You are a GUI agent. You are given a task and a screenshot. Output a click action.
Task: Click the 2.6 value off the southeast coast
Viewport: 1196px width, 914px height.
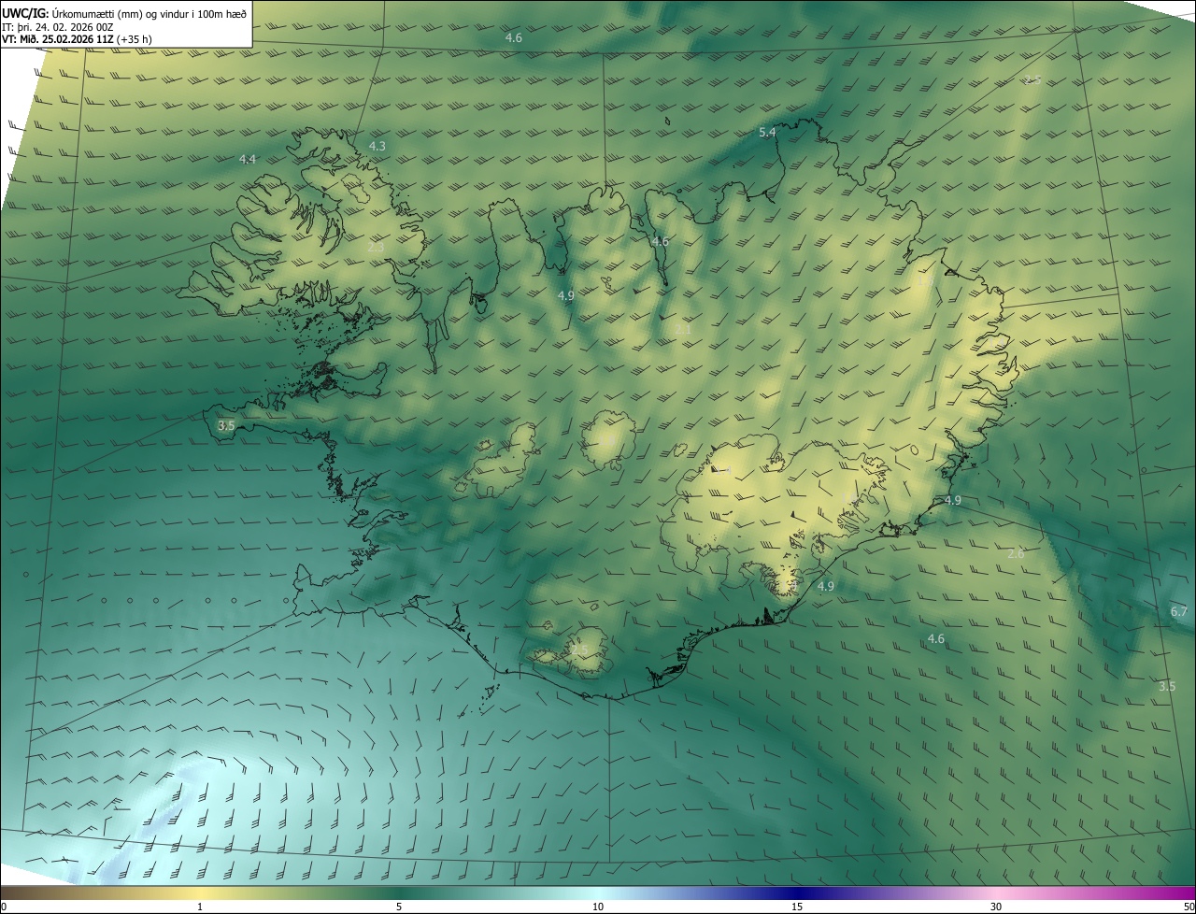tap(1016, 554)
